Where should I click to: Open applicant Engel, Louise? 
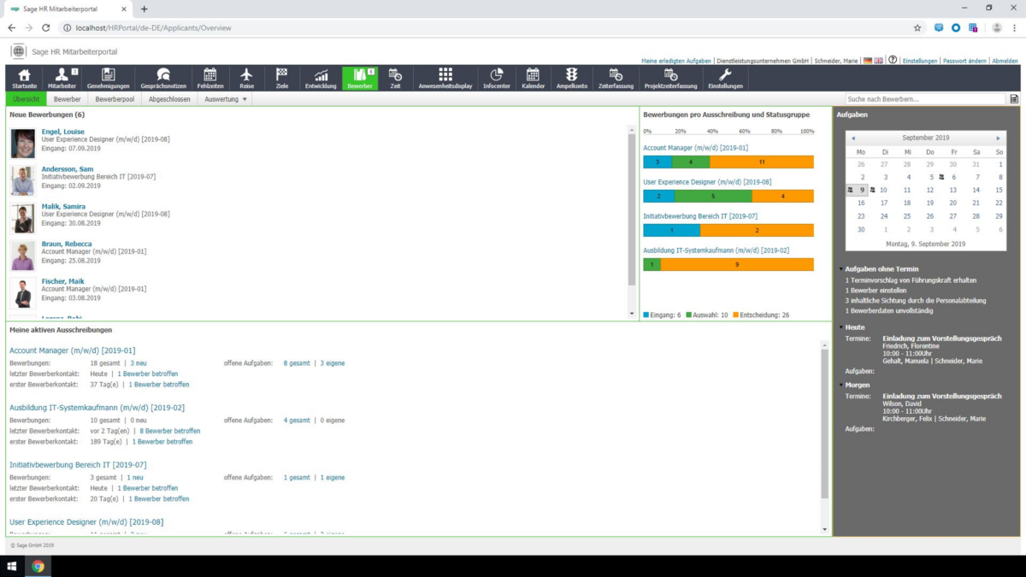(x=62, y=132)
